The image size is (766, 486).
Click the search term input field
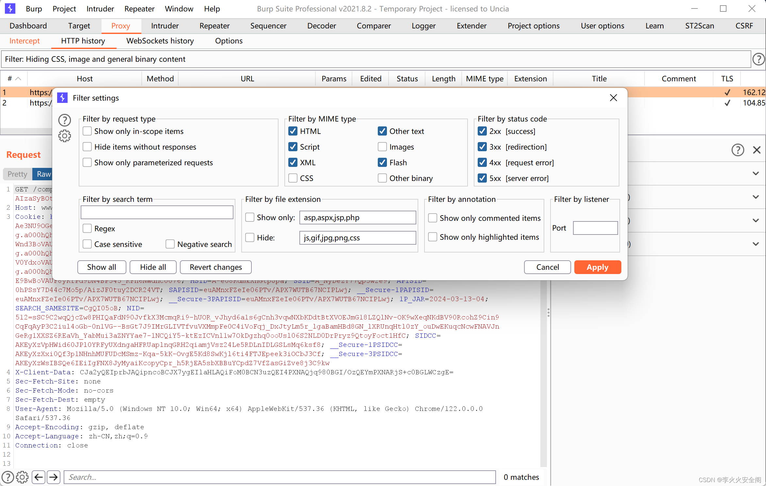tap(157, 212)
